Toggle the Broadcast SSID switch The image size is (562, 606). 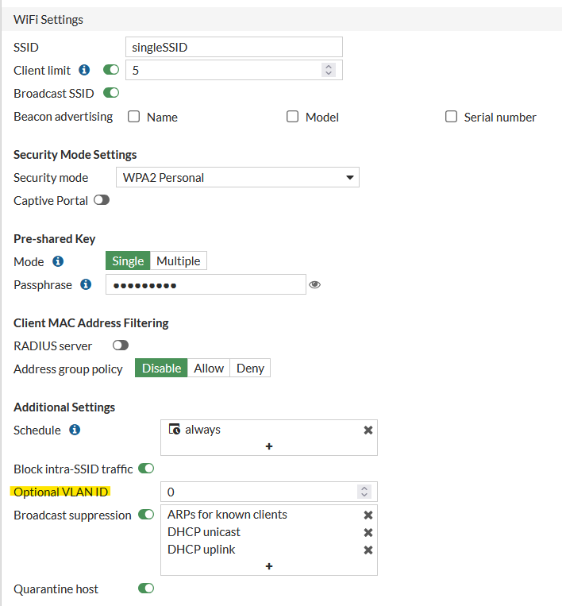[x=111, y=93]
